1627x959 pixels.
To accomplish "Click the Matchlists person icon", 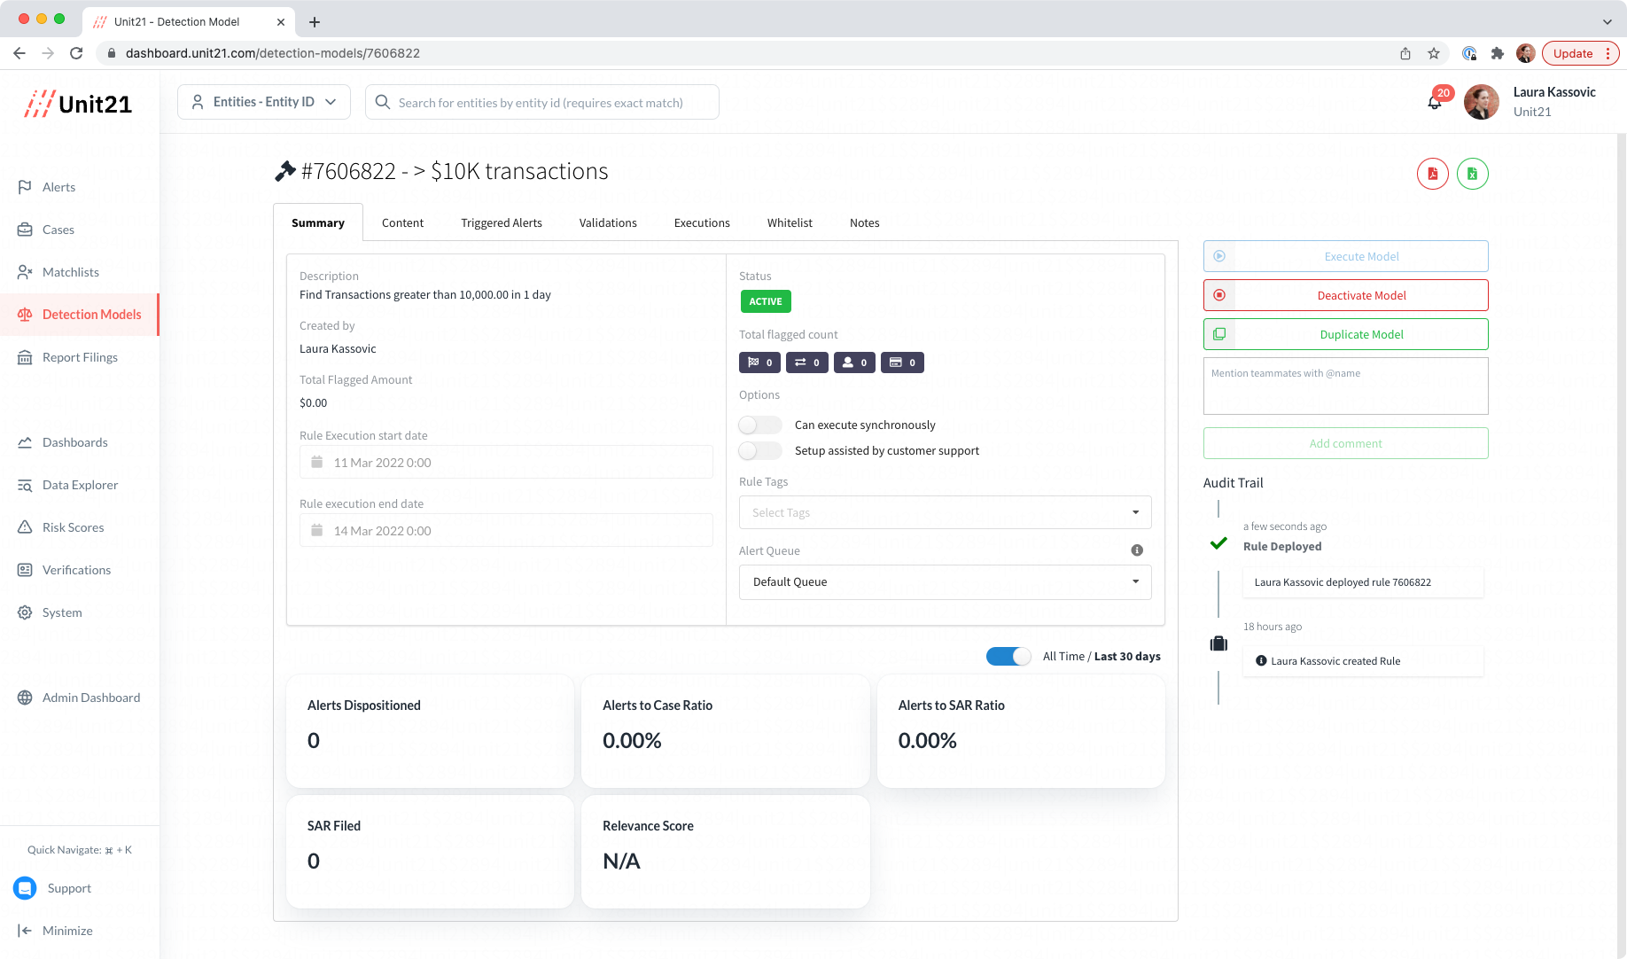I will tap(25, 272).
